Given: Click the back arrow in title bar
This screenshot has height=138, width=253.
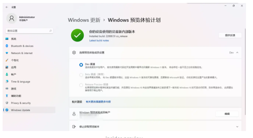Looking at the screenshot, I should (x=7, y=7).
